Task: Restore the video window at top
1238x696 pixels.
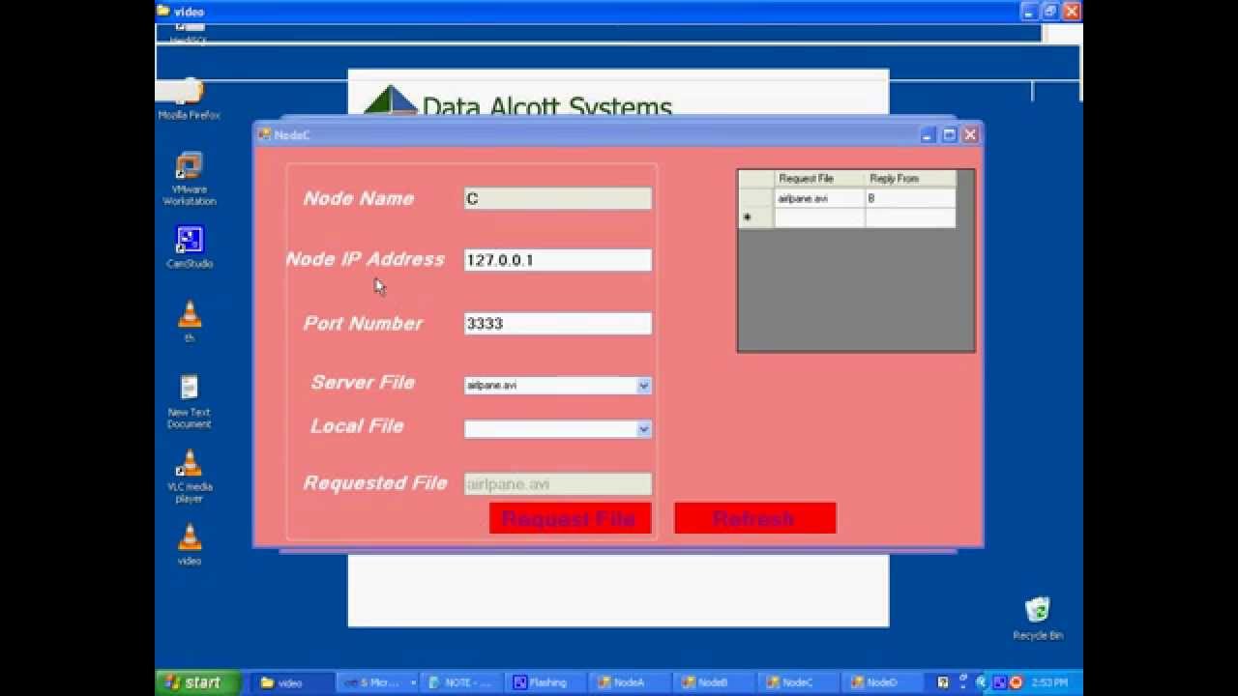Action: tap(1050, 12)
